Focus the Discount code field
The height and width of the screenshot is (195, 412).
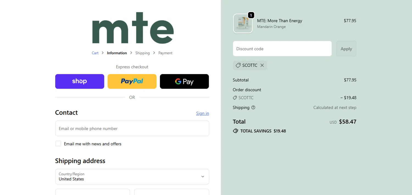coord(282,49)
